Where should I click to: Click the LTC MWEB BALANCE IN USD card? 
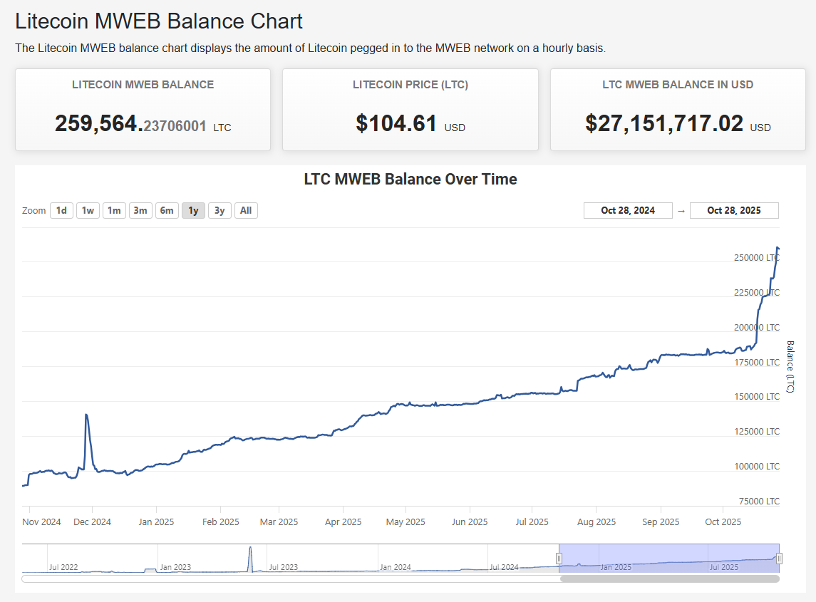(678, 109)
